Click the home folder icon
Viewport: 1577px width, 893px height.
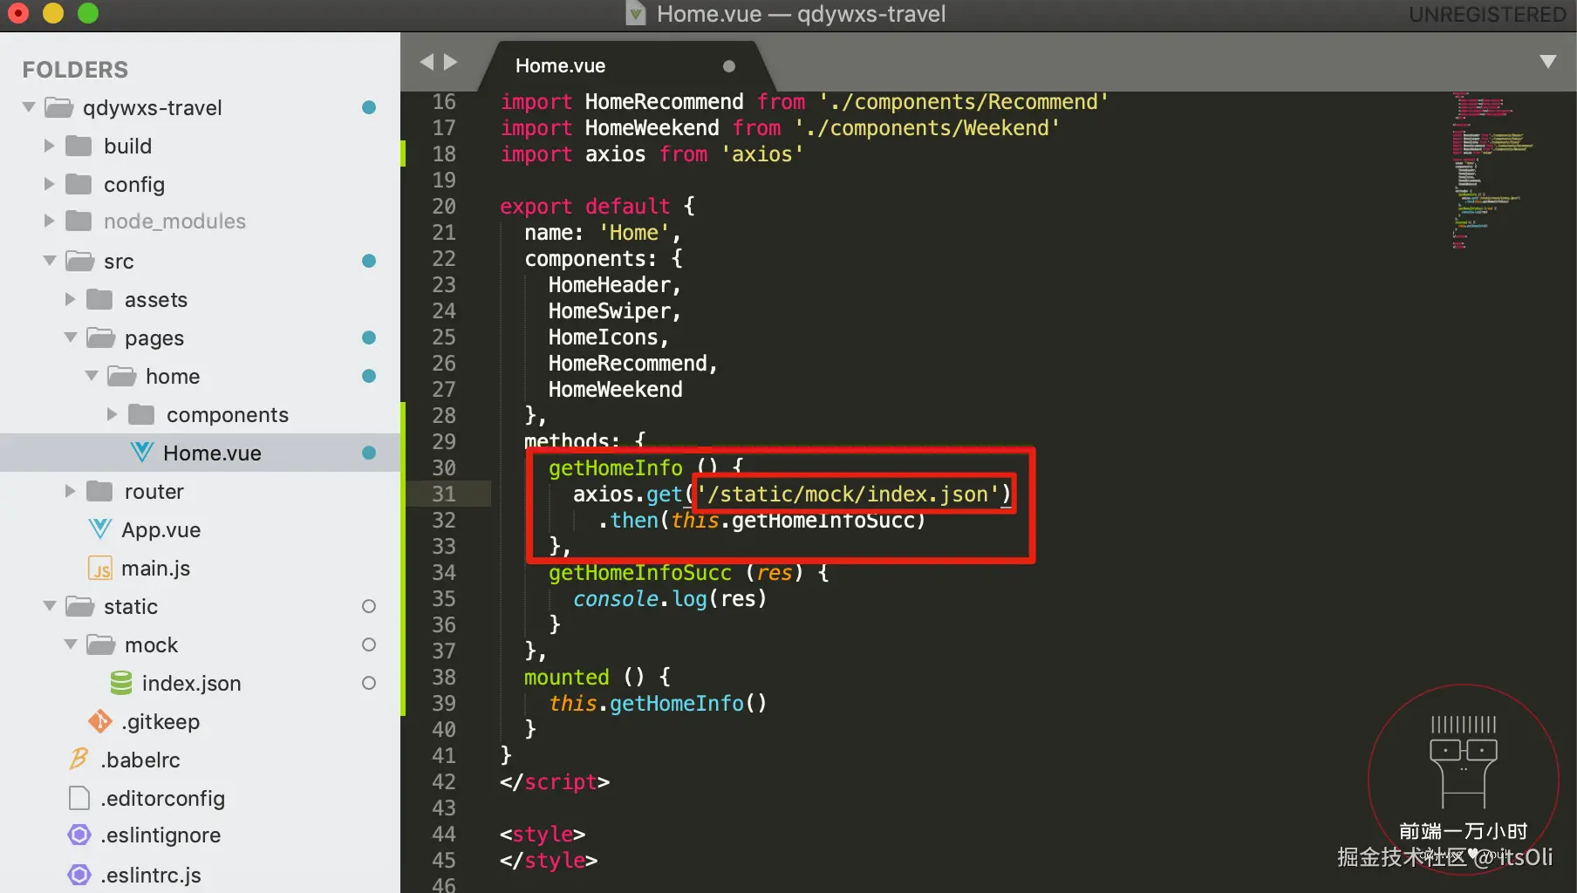click(122, 376)
